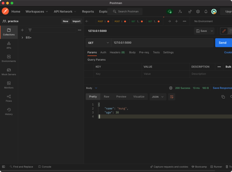The height and width of the screenshot is (172, 232).
Task: Open query params column options dots
Action: [x=219, y=67]
